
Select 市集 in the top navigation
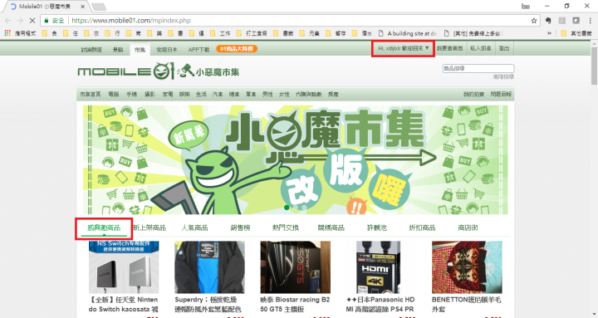[140, 49]
